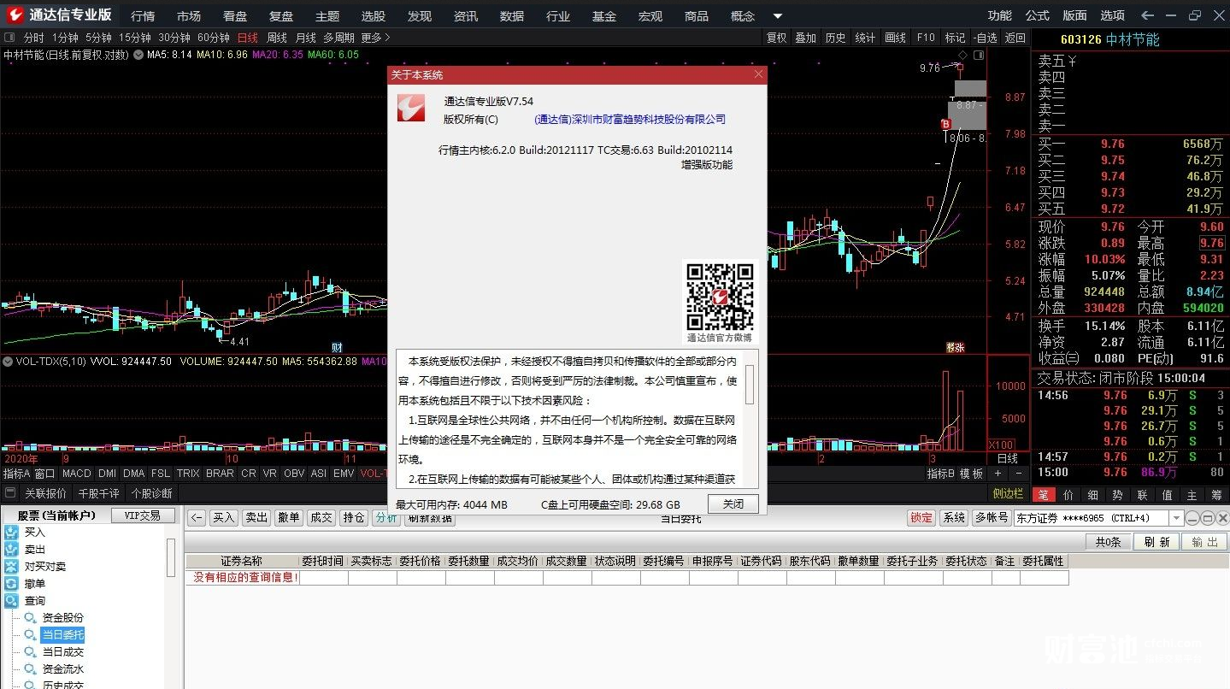Select the MACD indicator tab

[76, 474]
